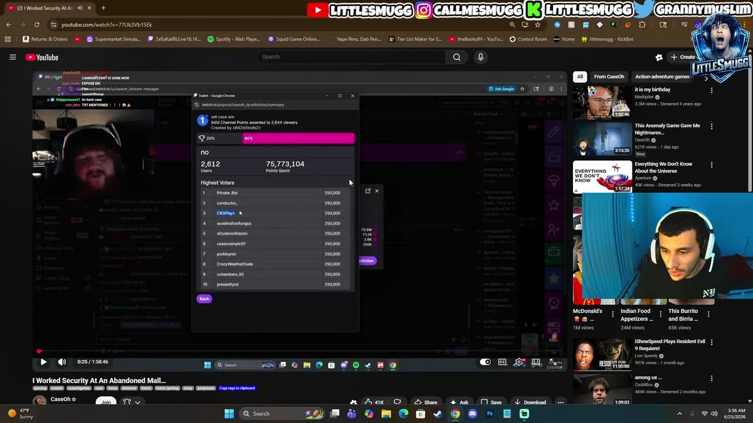Reload the page with the refresh icon

(x=36, y=25)
